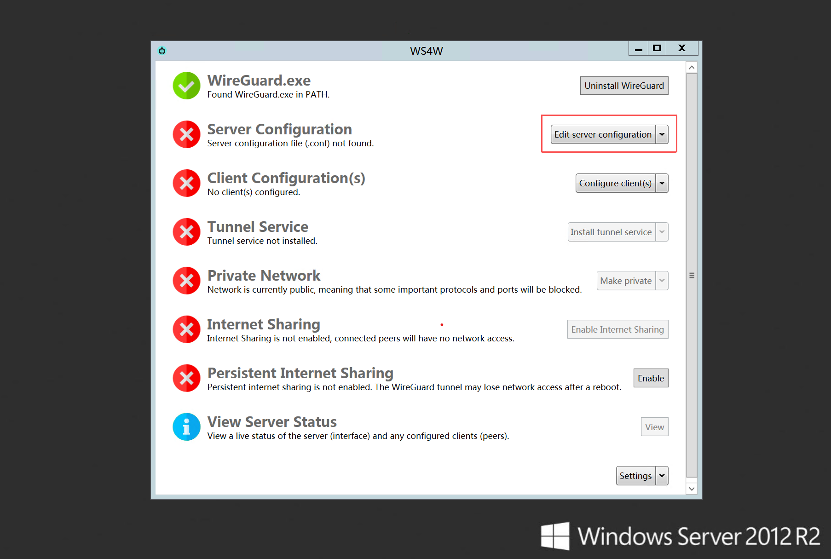
Task: Click the red X beside Client Configuration(s)
Action: (x=186, y=183)
